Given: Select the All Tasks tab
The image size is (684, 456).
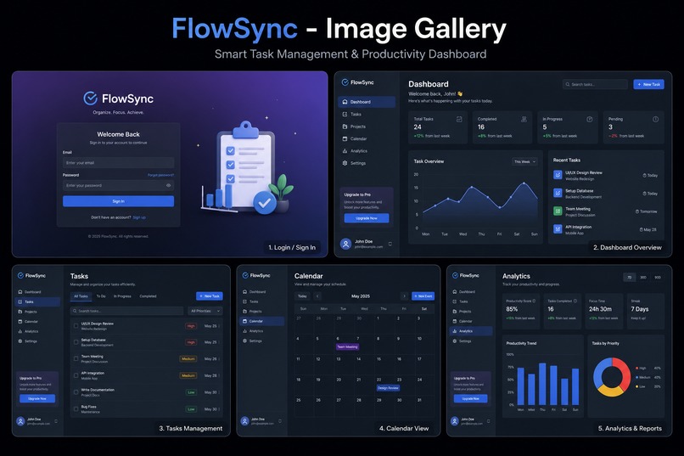Looking at the screenshot, I should point(81,296).
